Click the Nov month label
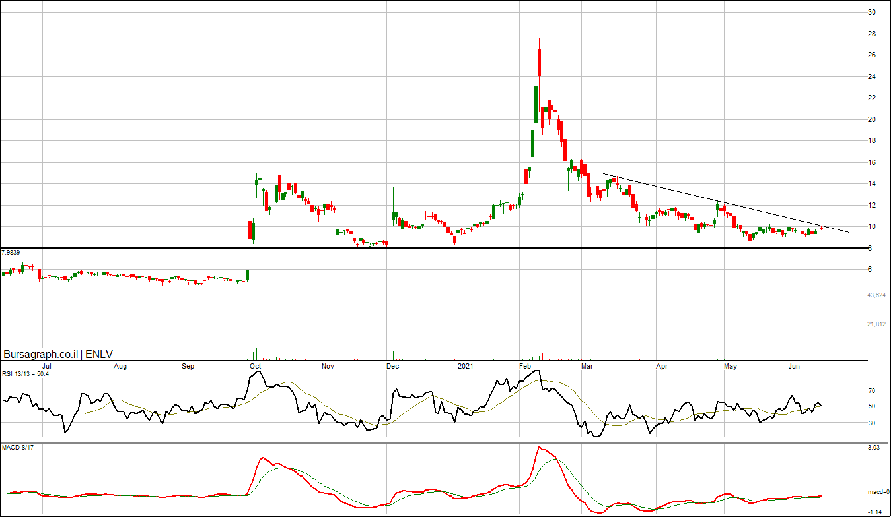The image size is (891, 517). click(x=328, y=365)
